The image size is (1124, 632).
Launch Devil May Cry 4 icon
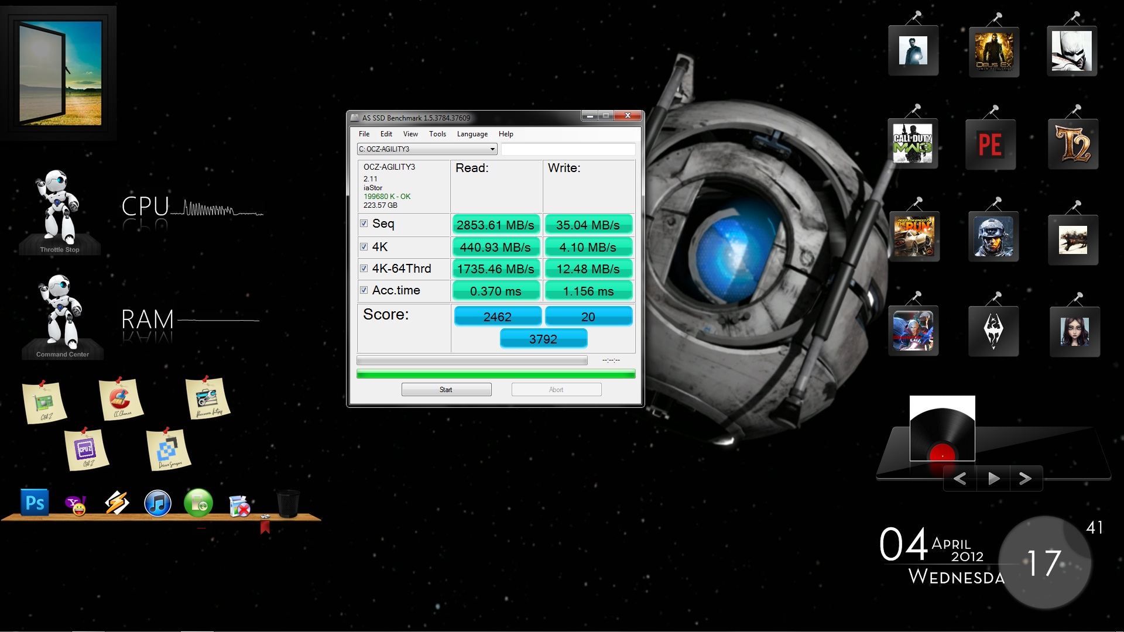click(913, 331)
